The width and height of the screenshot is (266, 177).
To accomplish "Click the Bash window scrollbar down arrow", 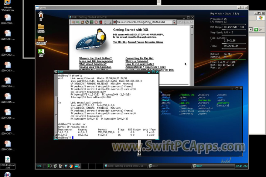I will point(56,138).
